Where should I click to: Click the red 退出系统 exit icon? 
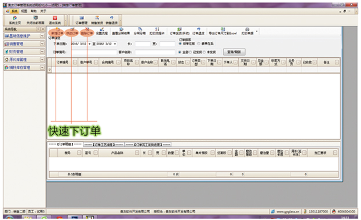point(55,20)
